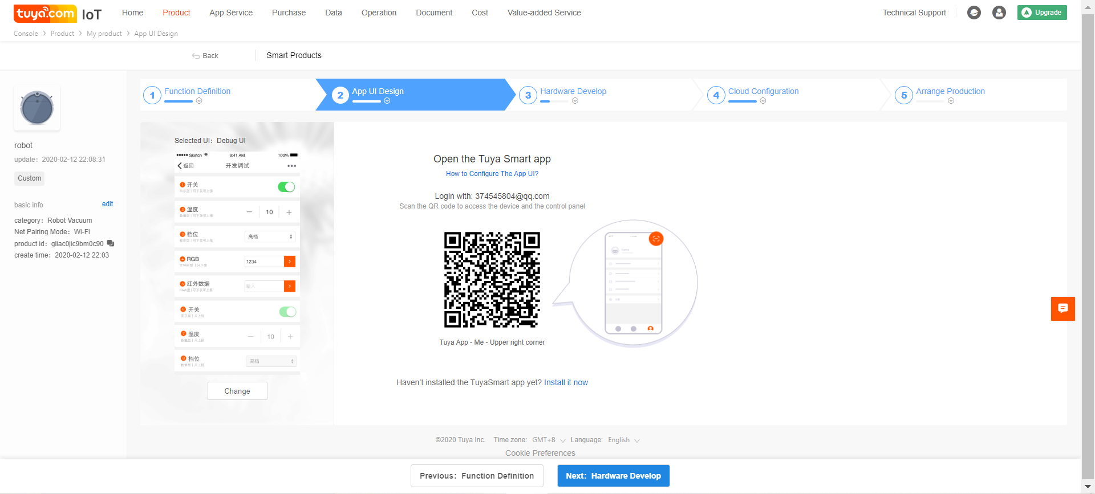
Task: Open the Time zone GMT+8 dropdown
Action: tap(549, 440)
